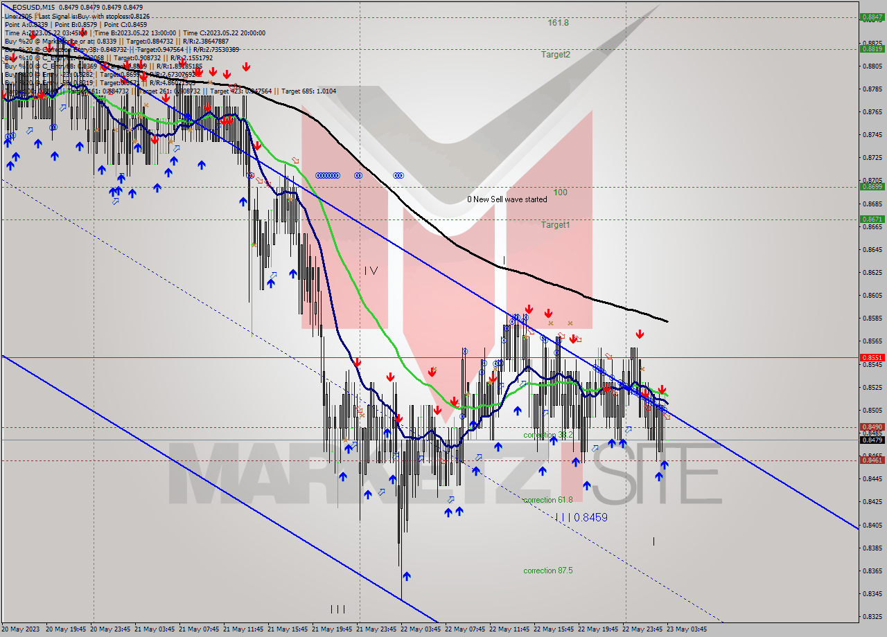The height and width of the screenshot is (637, 887).
Task: Click the red 0.8490 price tag
Action: pos(871,427)
